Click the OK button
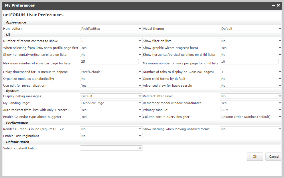Viewport: 284px width, 178px height. [255, 157]
